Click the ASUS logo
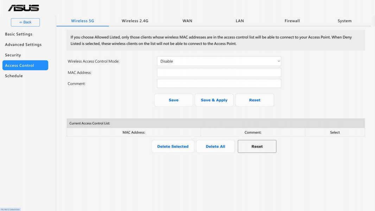375x211 pixels. (x=24, y=8)
